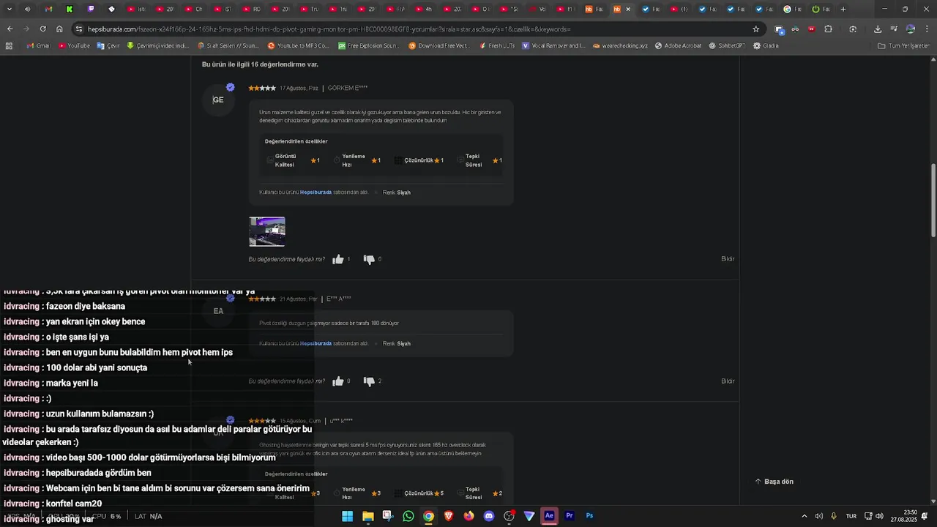Close the active Hepsiburada tab

628,10
